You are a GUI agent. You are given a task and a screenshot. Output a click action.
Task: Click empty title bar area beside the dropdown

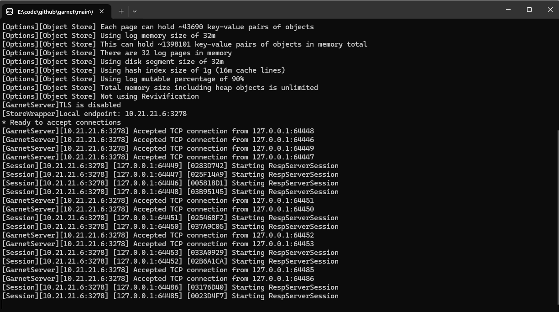click(x=319, y=10)
